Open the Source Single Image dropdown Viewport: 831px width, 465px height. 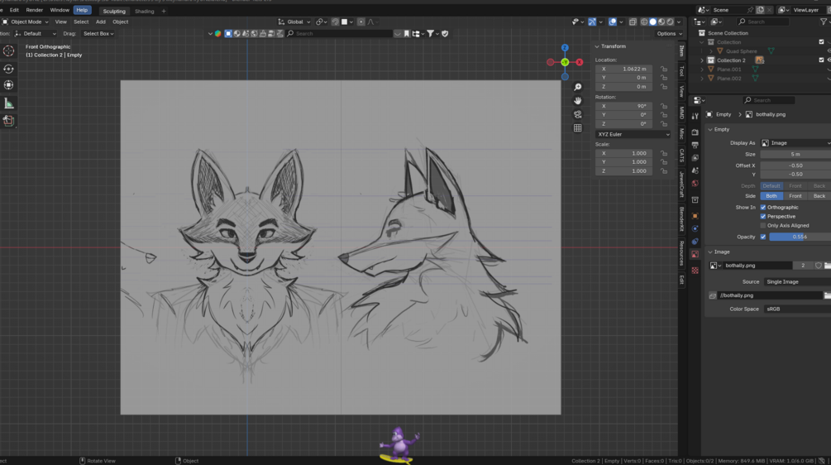point(797,282)
